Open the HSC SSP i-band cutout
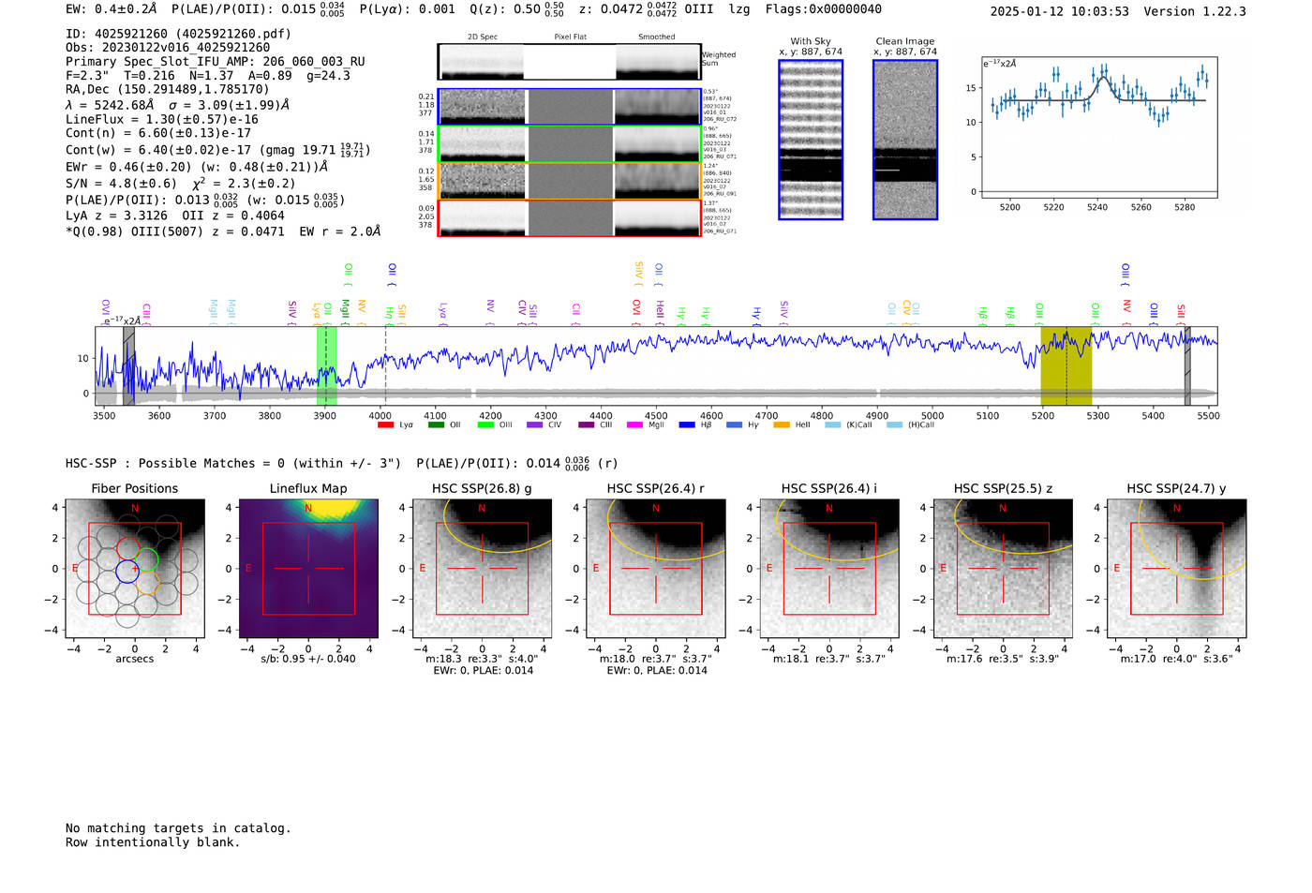Image resolution: width=1312 pixels, height=893 pixels. pos(829,569)
